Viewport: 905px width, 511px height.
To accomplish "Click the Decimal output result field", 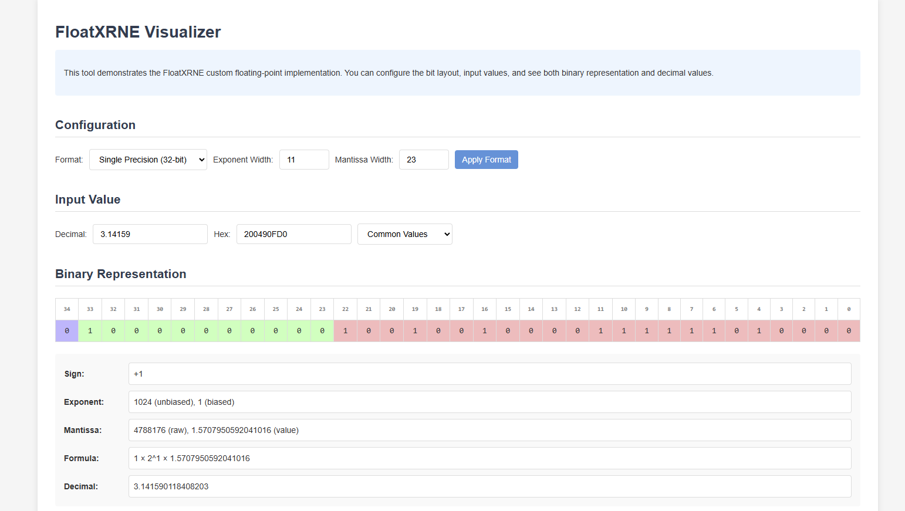I will tap(489, 486).
